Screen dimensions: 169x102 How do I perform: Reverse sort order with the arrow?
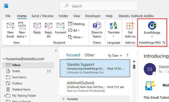tap(127, 56)
